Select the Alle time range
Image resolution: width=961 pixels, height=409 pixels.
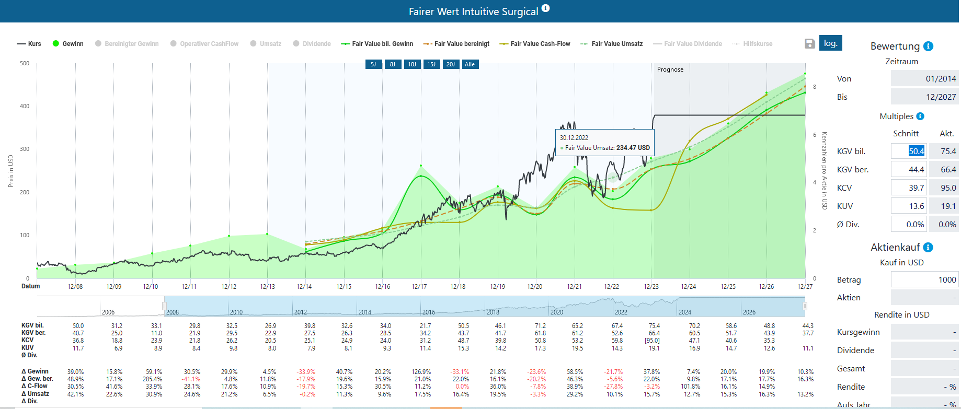point(470,64)
